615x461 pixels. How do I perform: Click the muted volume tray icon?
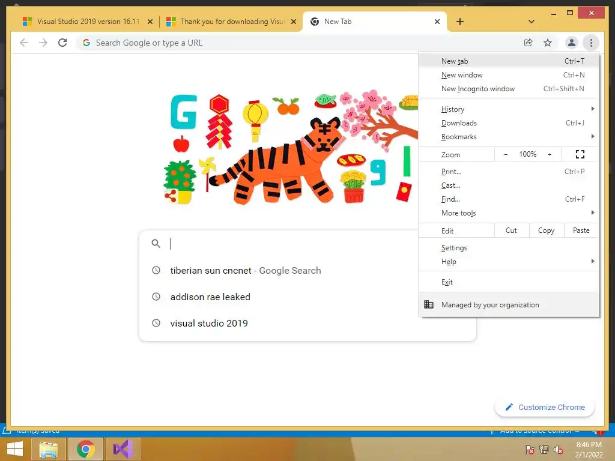pos(559,450)
